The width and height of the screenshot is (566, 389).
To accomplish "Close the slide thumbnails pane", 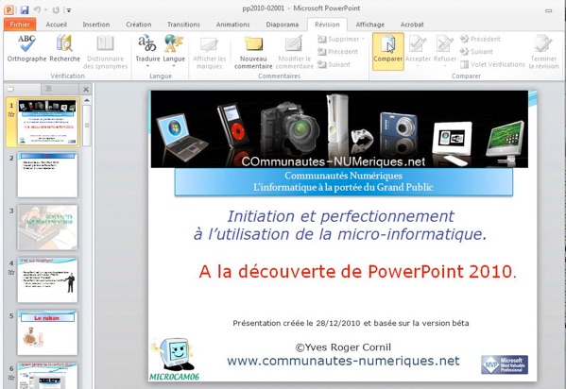I will (86, 89).
